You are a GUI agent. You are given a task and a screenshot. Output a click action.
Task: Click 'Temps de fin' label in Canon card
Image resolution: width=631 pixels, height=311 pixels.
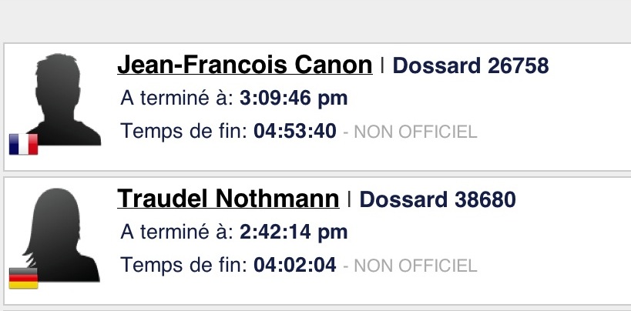coord(184,131)
